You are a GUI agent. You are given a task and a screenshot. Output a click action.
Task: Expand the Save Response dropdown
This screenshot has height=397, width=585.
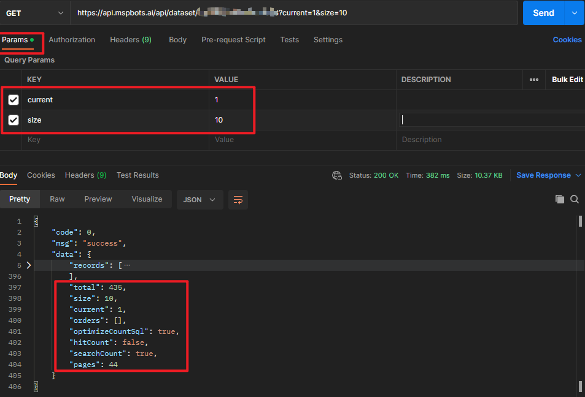pos(578,175)
